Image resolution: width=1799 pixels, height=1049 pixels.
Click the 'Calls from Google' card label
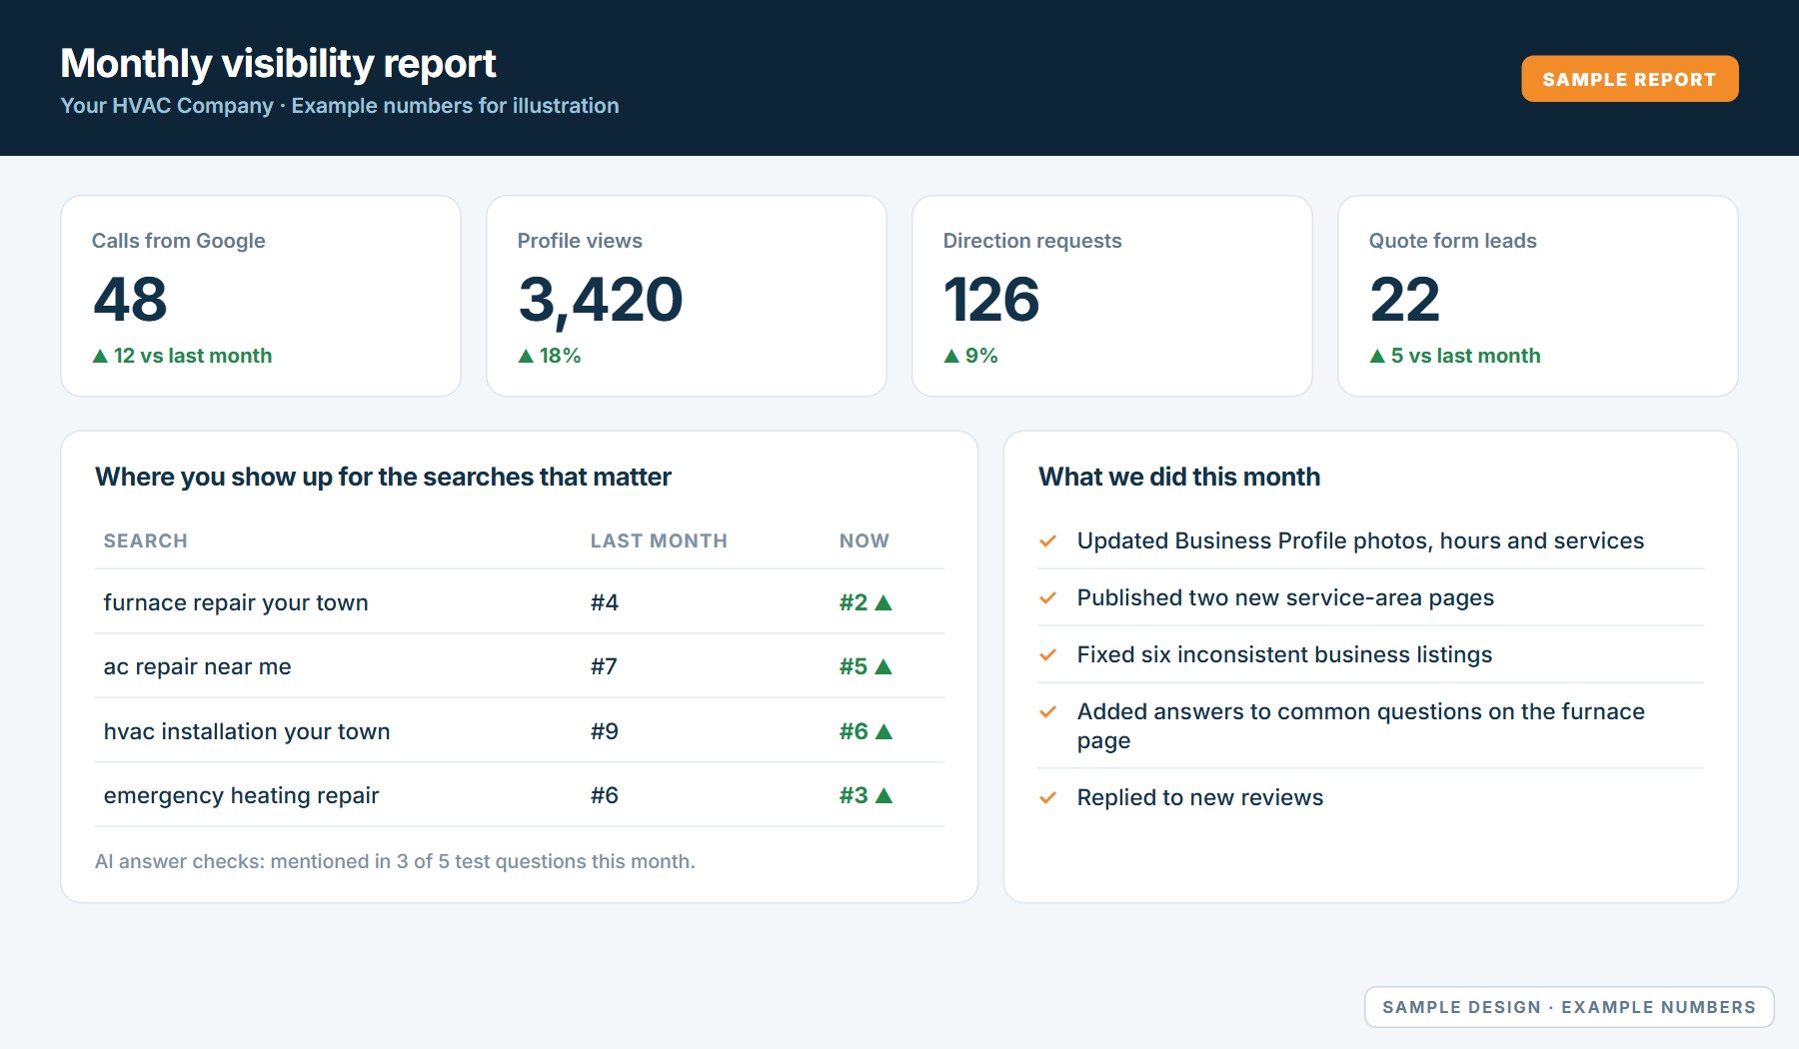pos(179,241)
